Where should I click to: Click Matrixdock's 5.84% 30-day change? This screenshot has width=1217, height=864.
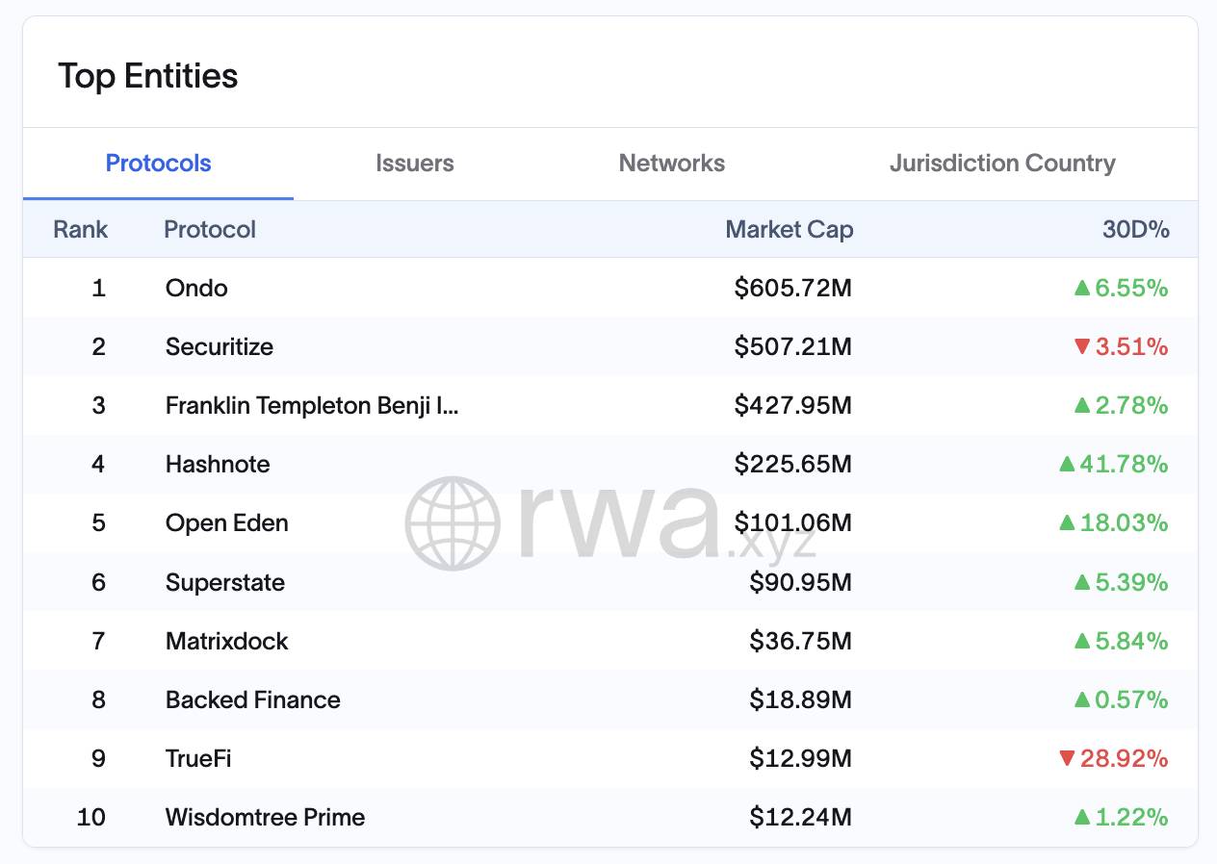tap(1122, 641)
